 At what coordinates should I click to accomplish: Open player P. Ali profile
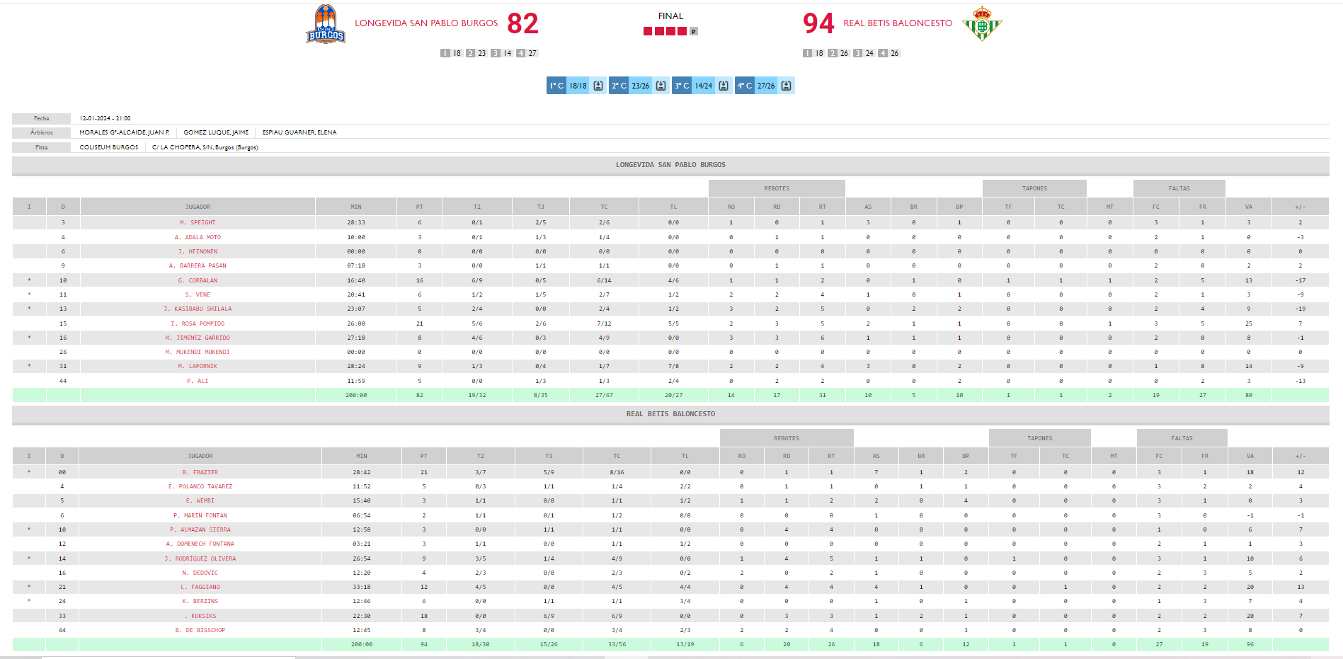[198, 381]
